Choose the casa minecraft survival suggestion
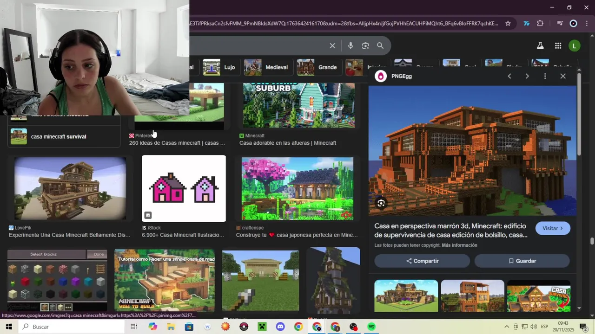595x334 pixels. pos(64,136)
